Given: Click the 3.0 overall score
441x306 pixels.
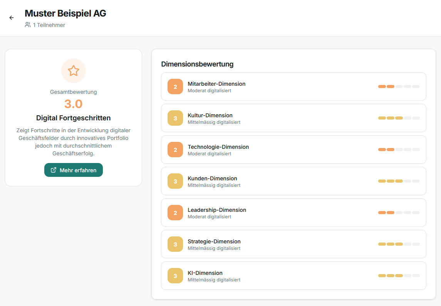Looking at the screenshot, I should [x=74, y=104].
